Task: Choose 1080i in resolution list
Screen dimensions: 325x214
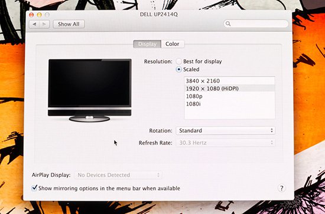Action: (x=230, y=104)
